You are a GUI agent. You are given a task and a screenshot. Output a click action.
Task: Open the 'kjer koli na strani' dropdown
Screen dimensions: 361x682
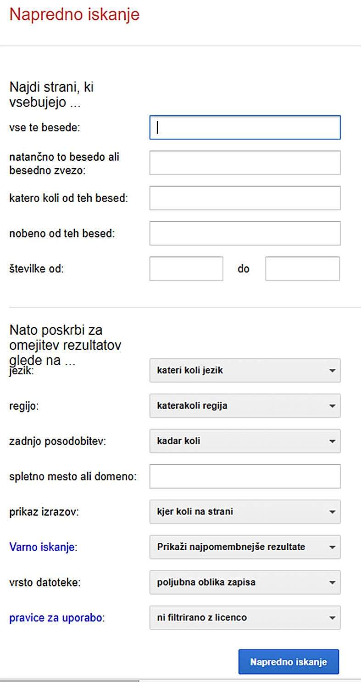[x=245, y=512]
